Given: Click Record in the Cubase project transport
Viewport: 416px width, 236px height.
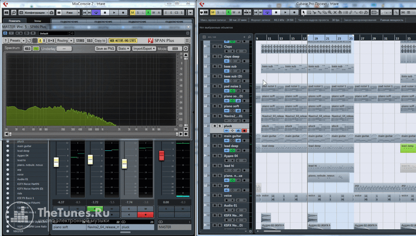Looking at the screenshot, I should click(294, 12).
